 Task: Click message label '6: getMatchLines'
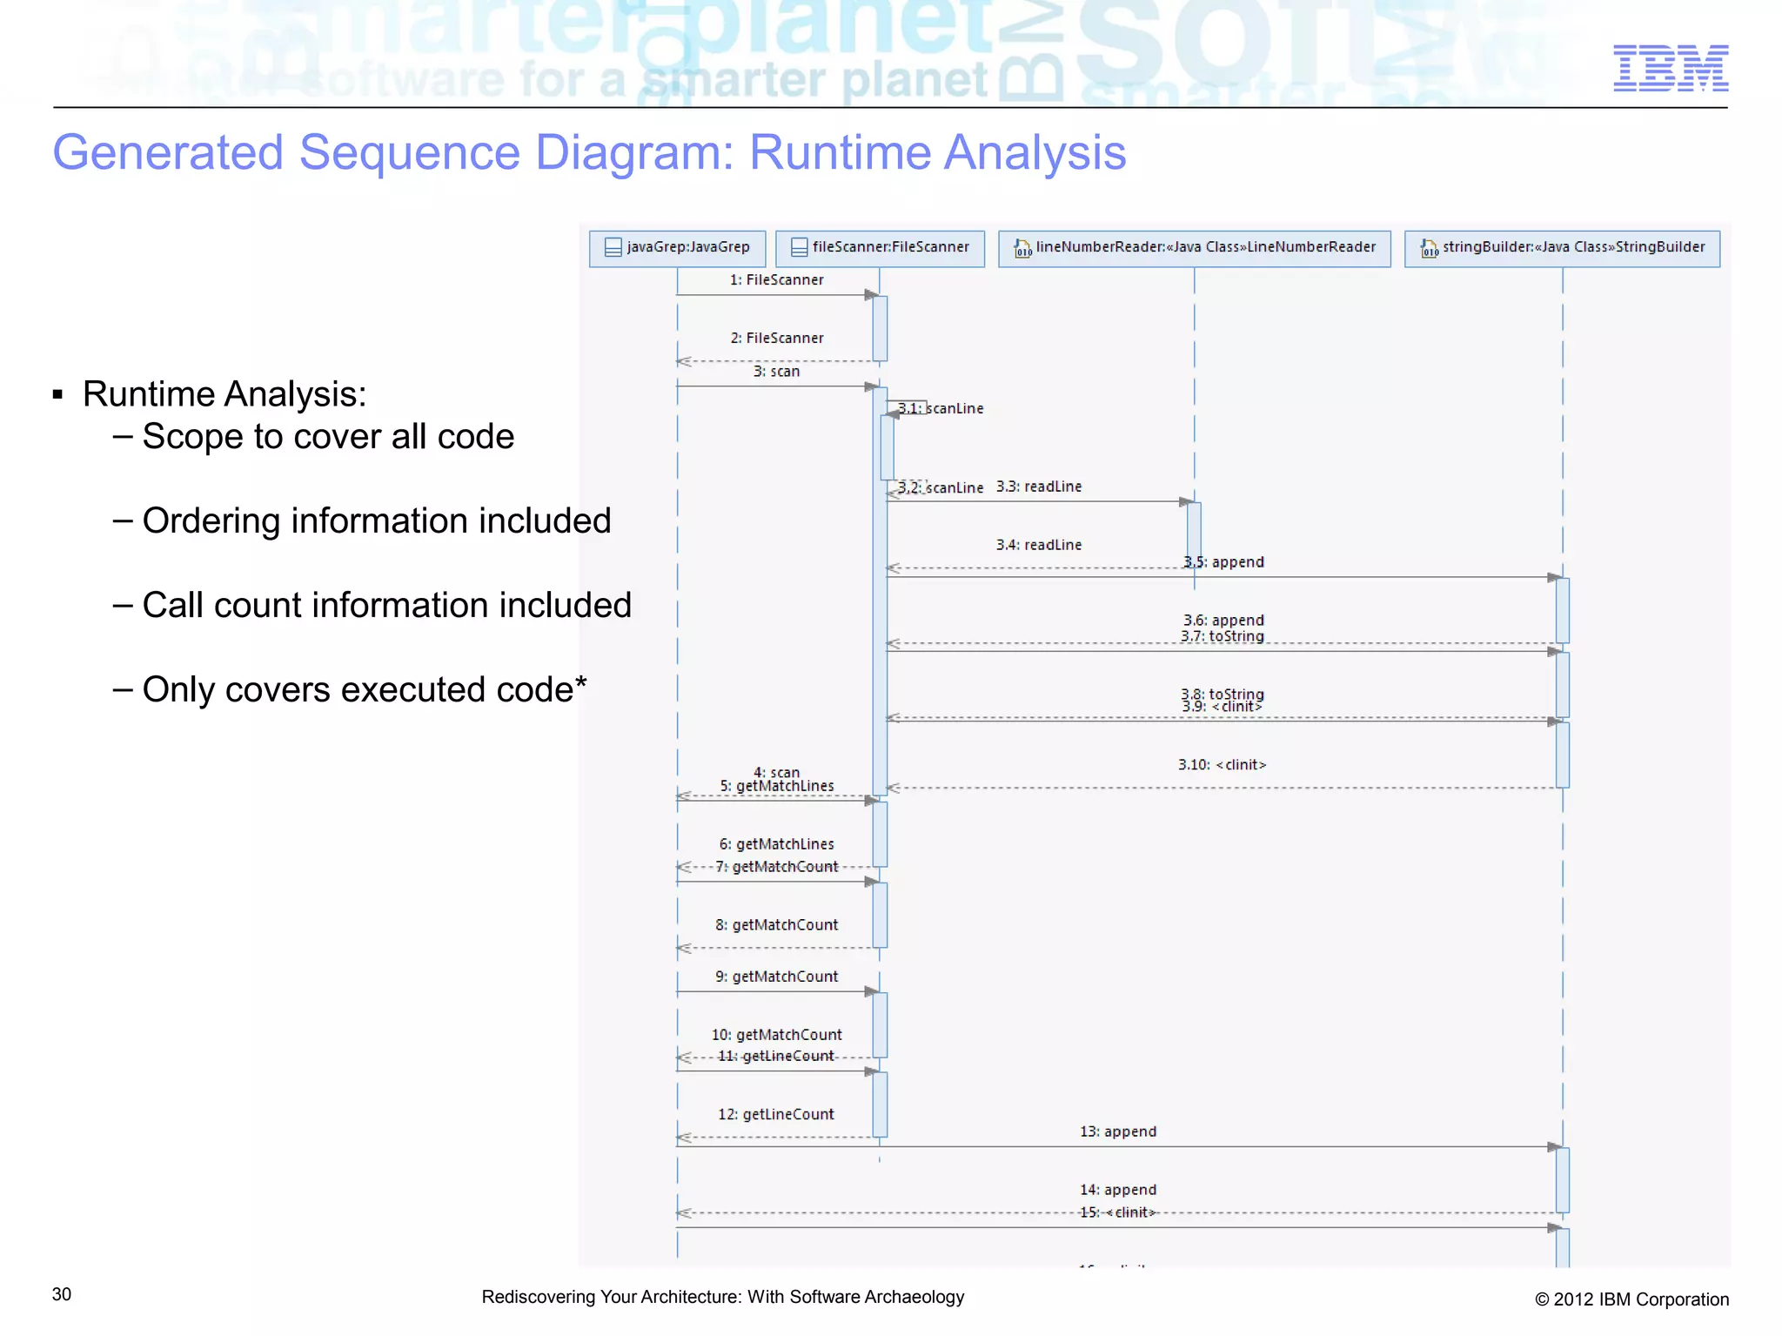coord(776,844)
